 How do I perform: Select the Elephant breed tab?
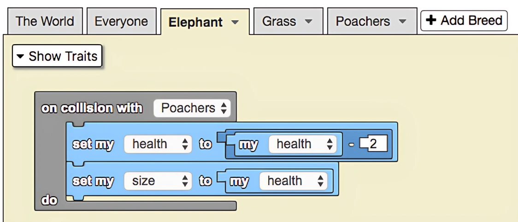point(195,22)
